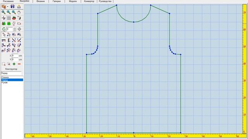Switch to the Рисование tab
The image size is (248, 139).
pos(8,1)
